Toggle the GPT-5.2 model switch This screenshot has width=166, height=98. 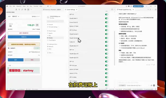pyautogui.click(x=106, y=62)
